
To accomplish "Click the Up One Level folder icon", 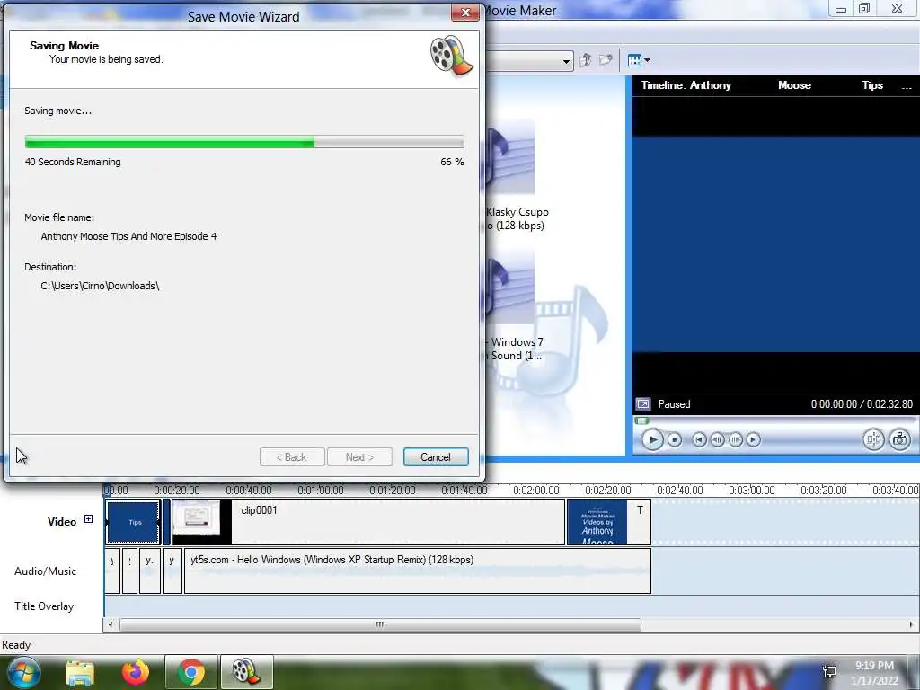I will [x=585, y=60].
